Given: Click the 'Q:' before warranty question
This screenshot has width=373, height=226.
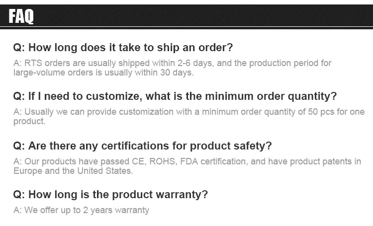Looking at the screenshot, I should coord(19,194).
